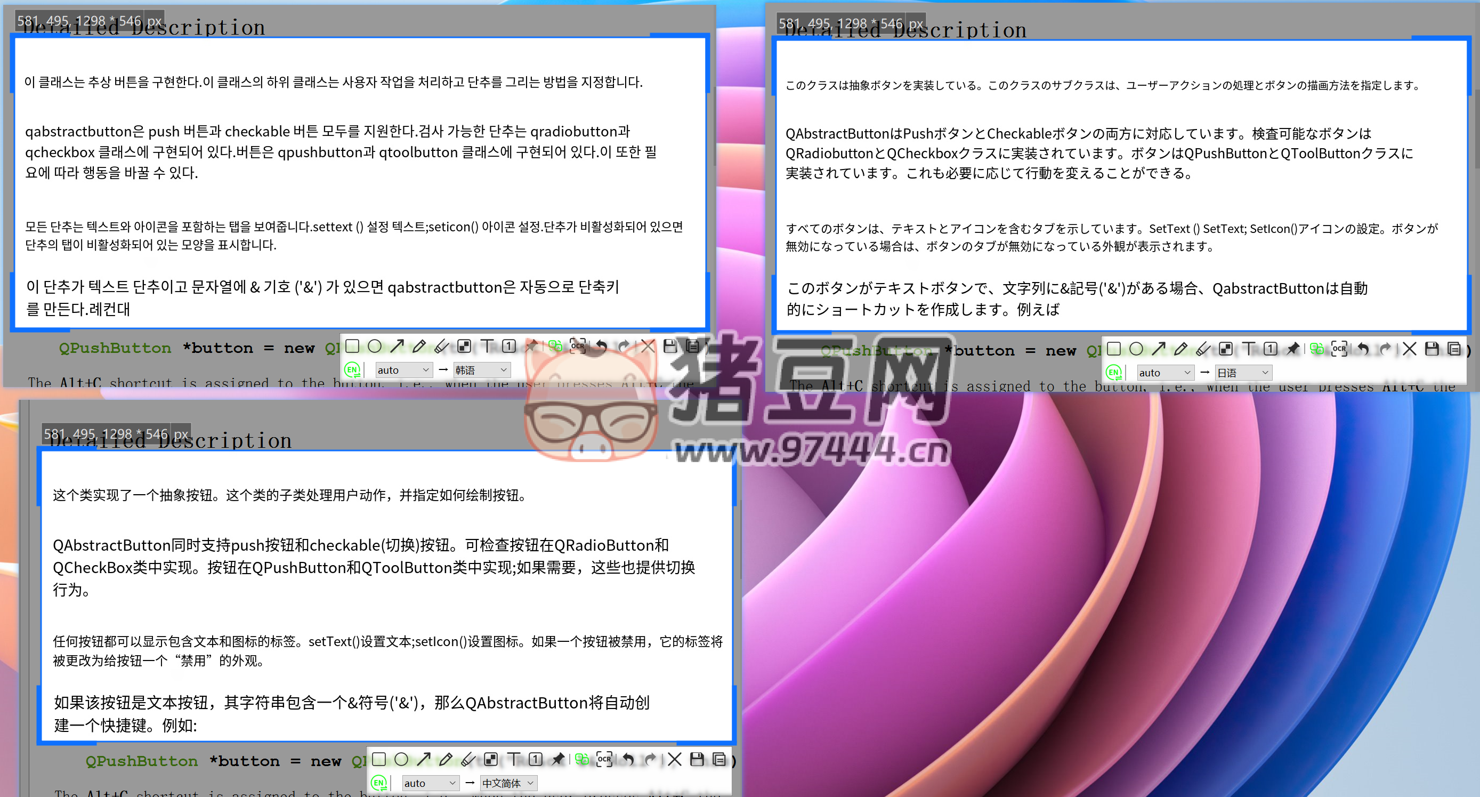Toggle EN language swap in 中文简体 toolbar
Image resolution: width=1480 pixels, height=797 pixels.
point(378,783)
